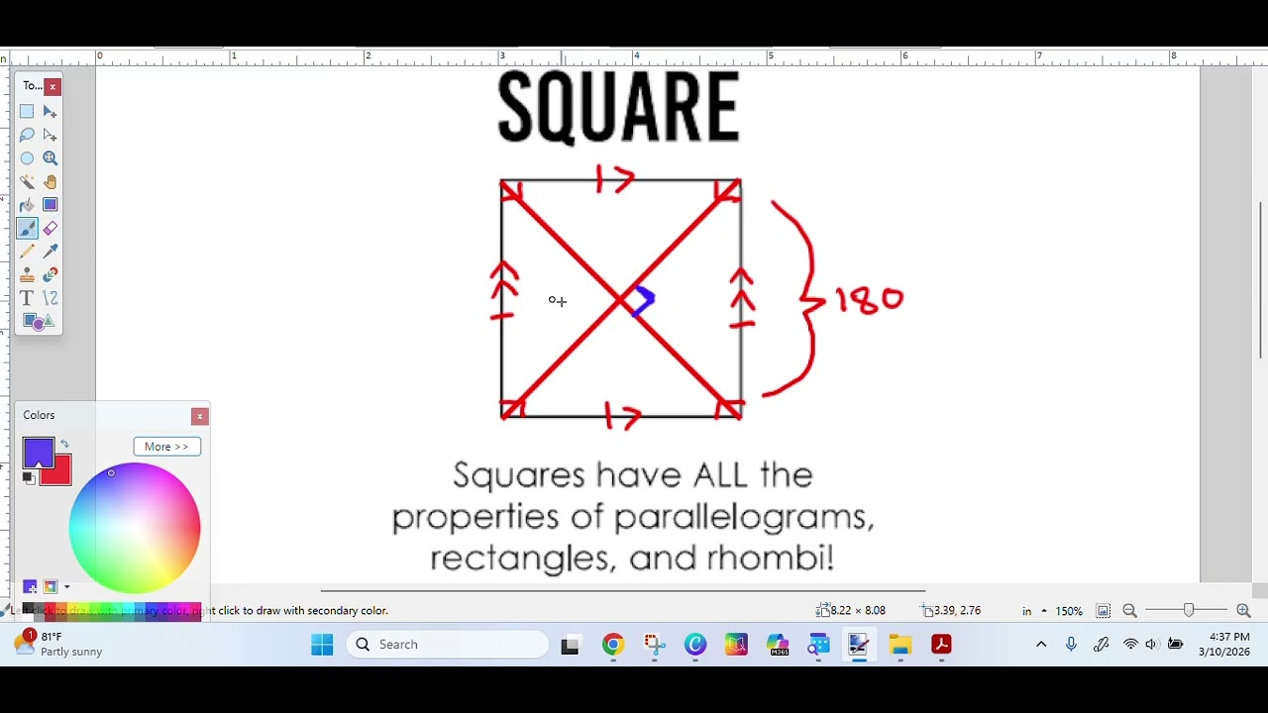Click the zoom out magnifier in status bar
1268x713 pixels.
coord(1129,611)
